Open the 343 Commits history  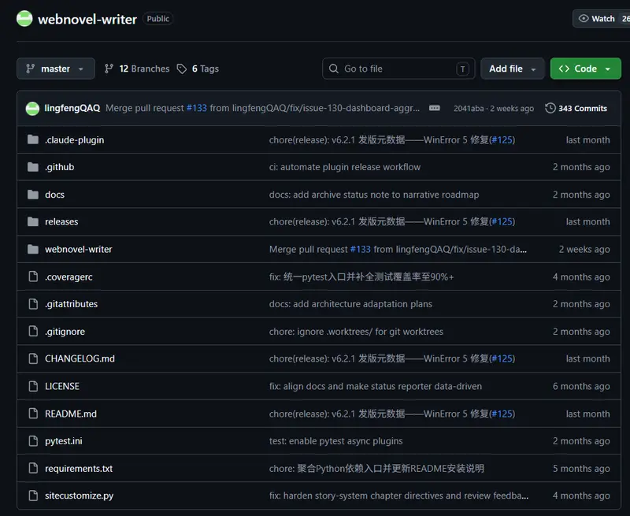576,108
